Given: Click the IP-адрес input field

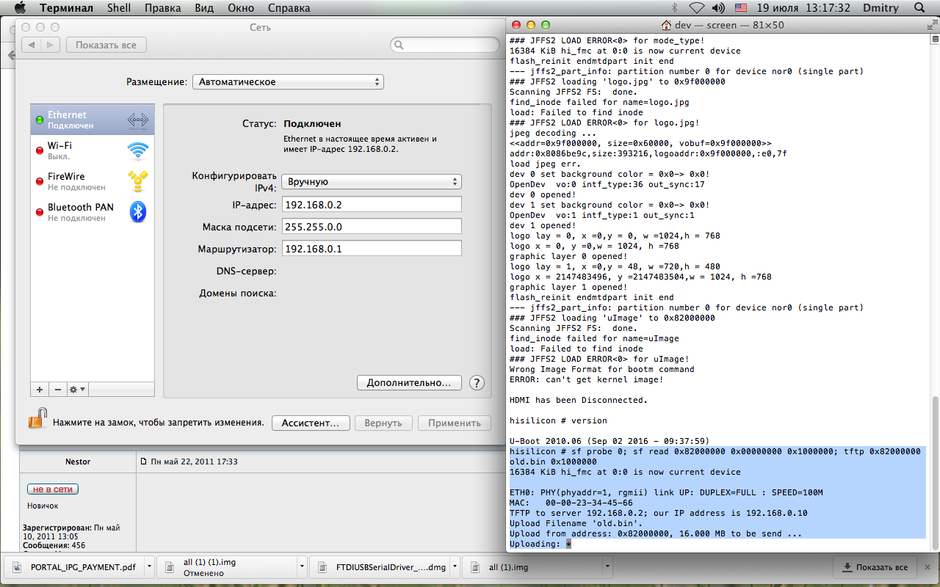Looking at the screenshot, I should [372, 205].
